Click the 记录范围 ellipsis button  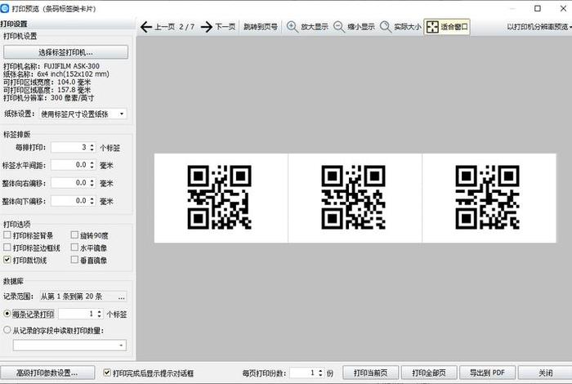(x=122, y=297)
